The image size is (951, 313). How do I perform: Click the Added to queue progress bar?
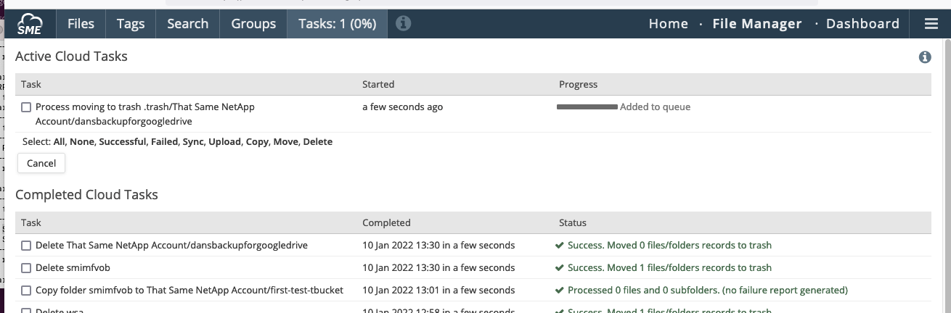pos(587,107)
